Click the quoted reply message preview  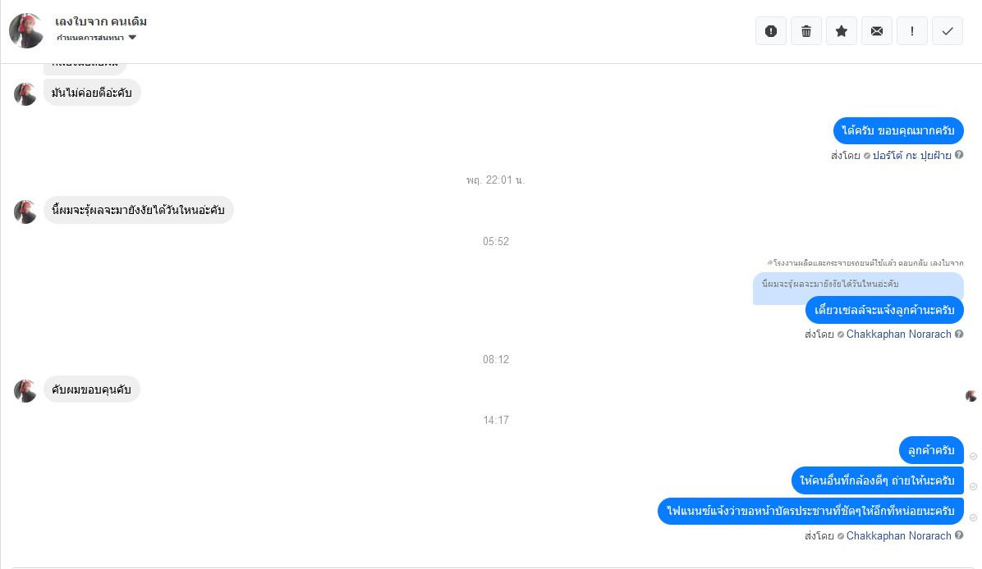[x=830, y=284]
